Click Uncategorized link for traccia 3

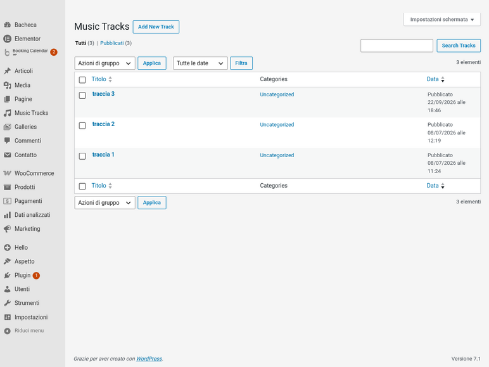coord(277,94)
